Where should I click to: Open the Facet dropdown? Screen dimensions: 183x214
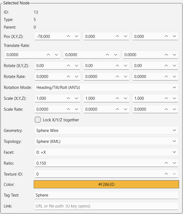click(x=106, y=152)
